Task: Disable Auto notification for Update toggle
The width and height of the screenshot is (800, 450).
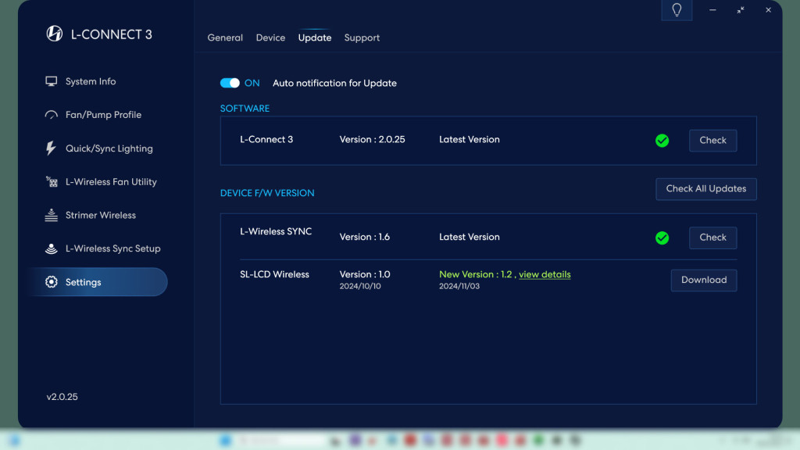Action: click(x=230, y=83)
